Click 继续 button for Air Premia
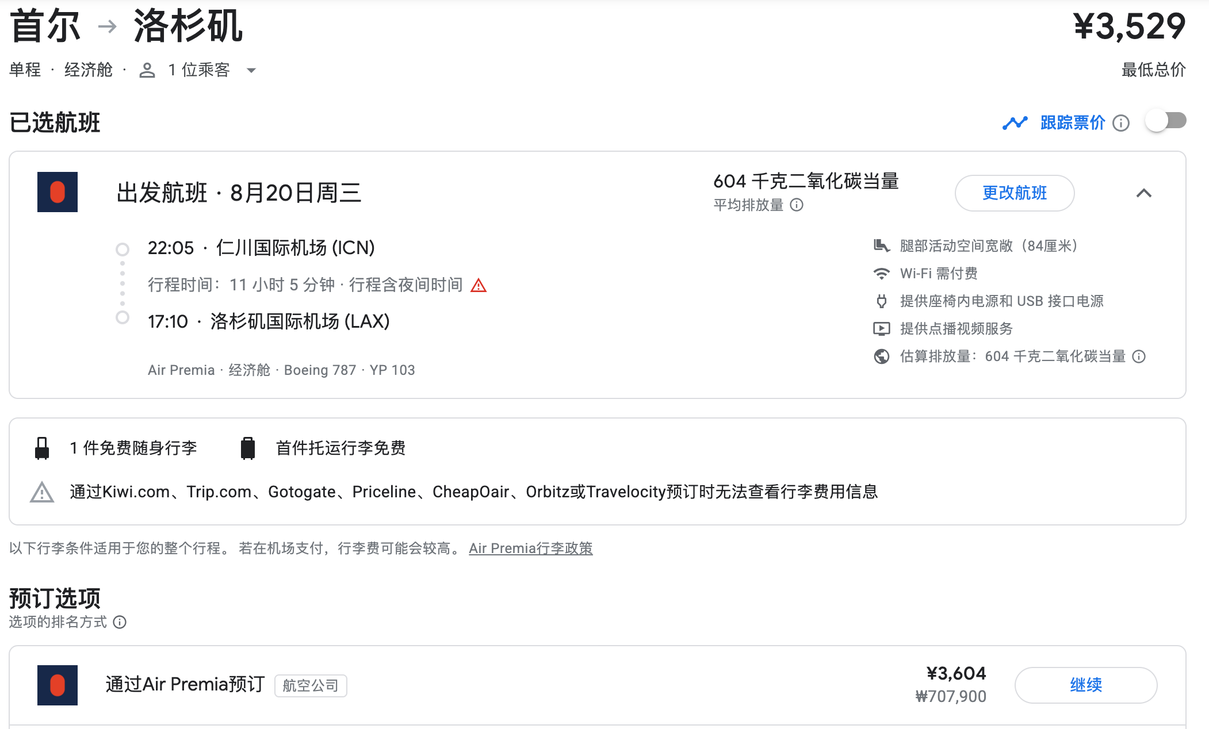Image resolution: width=1209 pixels, height=729 pixels. (1085, 685)
